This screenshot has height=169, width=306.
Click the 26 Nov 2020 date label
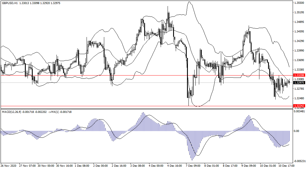tap(8, 166)
